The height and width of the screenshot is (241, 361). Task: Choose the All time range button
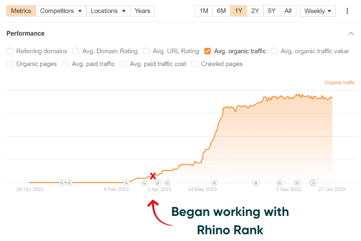(x=287, y=11)
